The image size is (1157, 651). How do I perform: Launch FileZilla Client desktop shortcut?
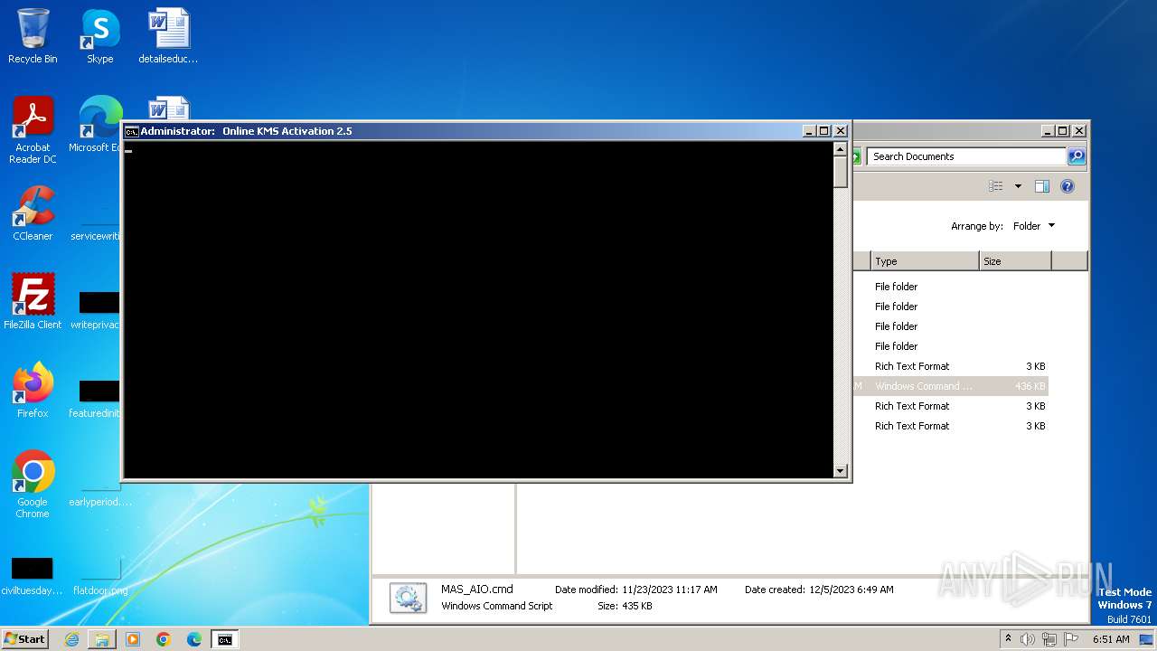pos(33,301)
